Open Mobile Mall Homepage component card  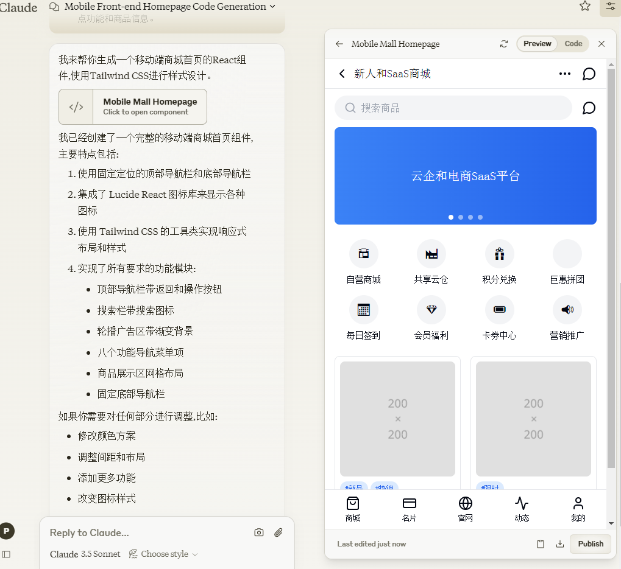(x=133, y=106)
